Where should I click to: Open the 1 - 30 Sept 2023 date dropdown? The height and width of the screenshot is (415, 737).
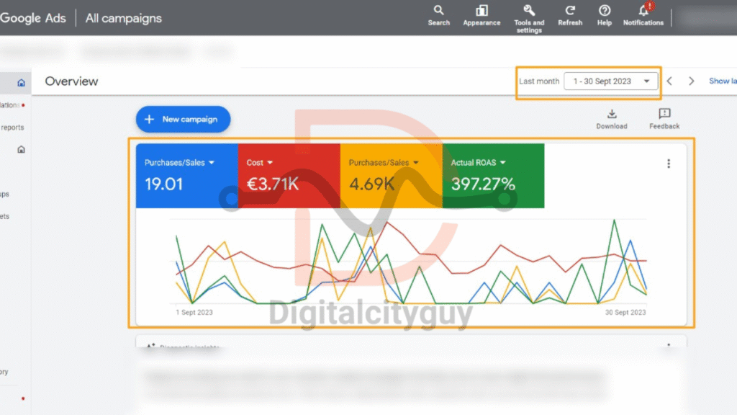611,81
